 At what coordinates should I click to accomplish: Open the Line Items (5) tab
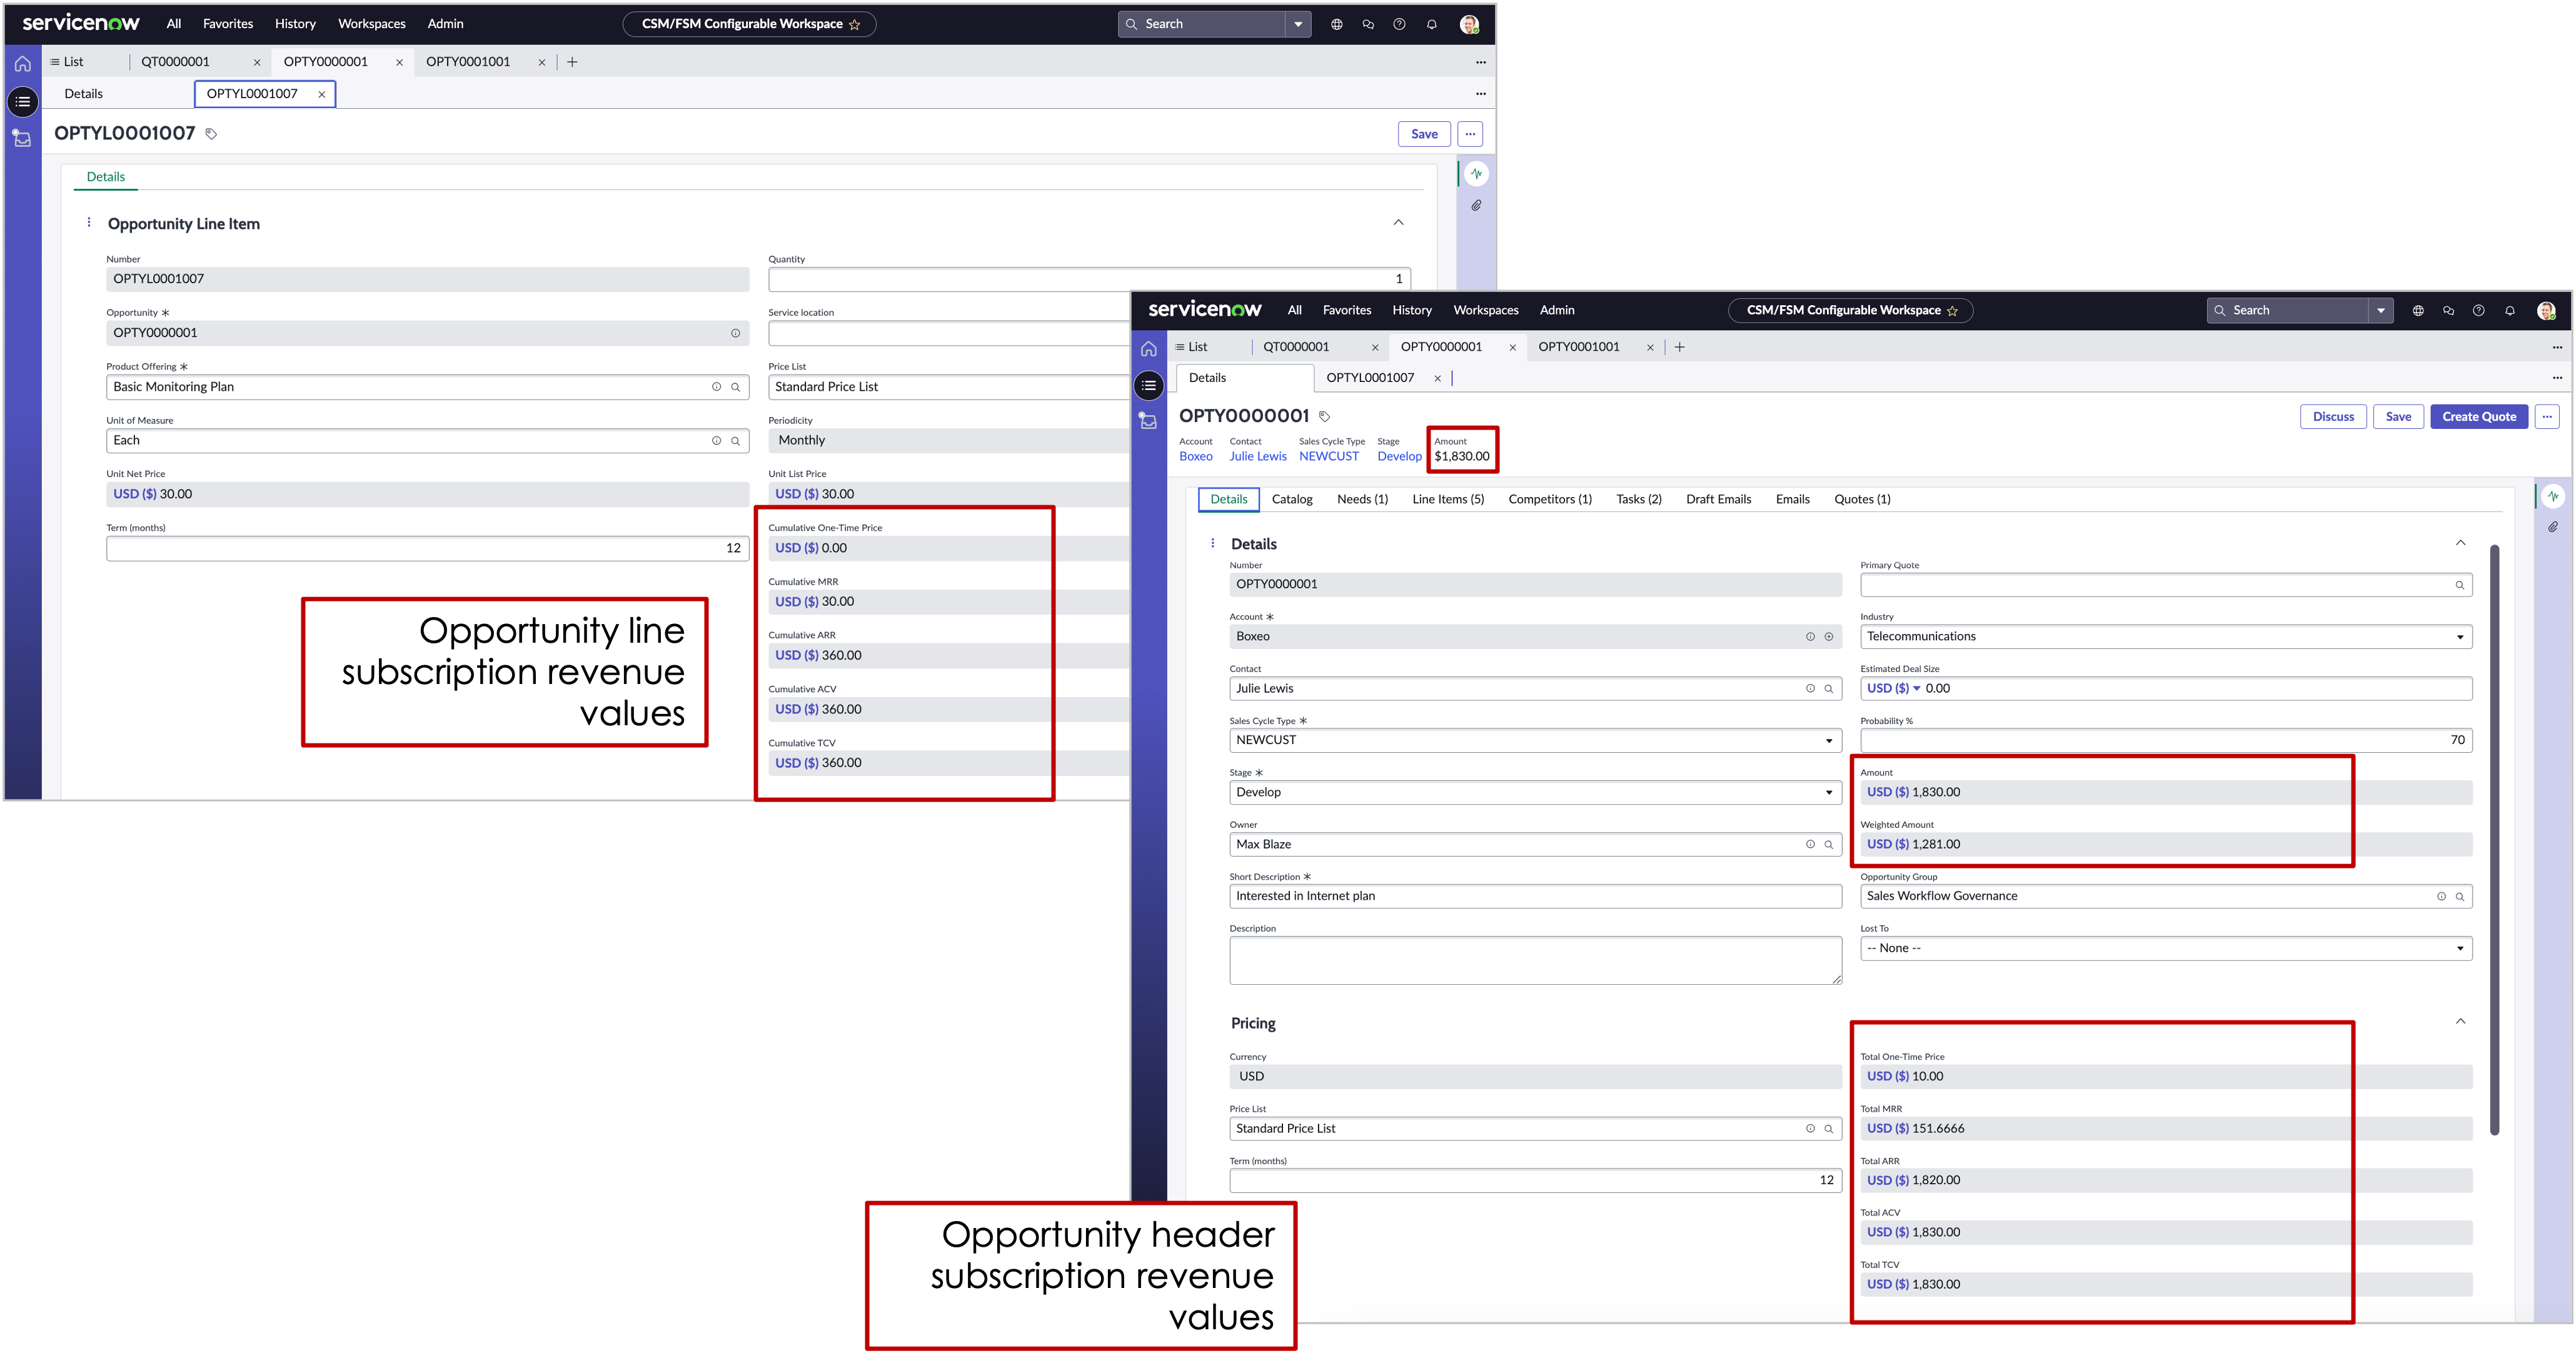[1448, 500]
